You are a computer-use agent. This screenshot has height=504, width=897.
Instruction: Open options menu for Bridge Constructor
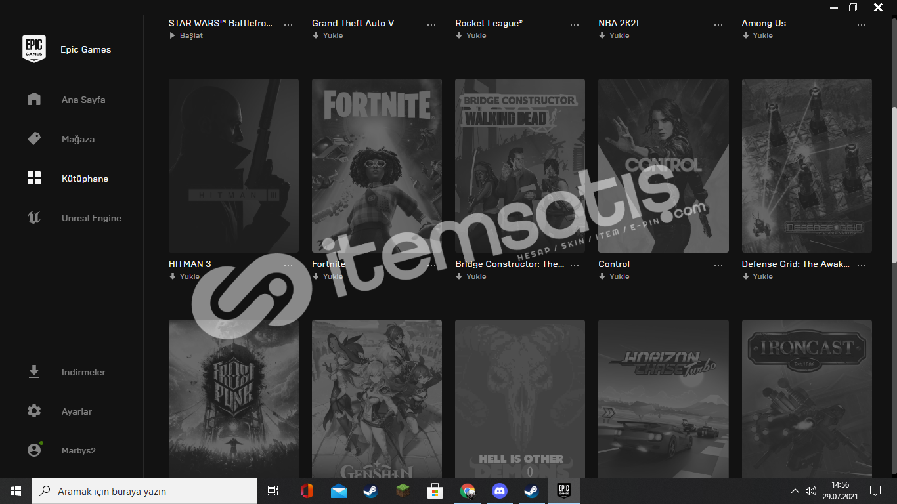[575, 265]
